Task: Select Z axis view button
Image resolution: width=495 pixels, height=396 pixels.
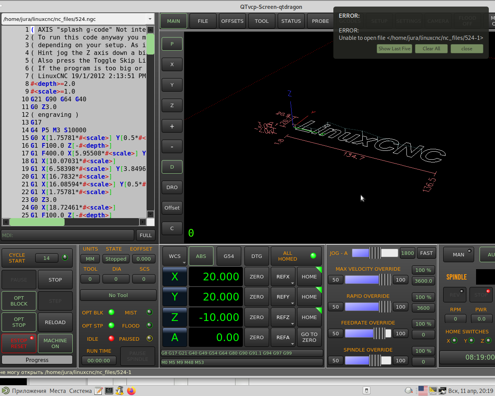Action: click(172, 106)
